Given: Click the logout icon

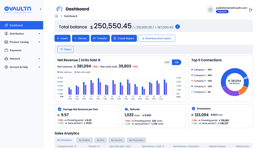Looking at the screenshot, I should pos(251,10).
